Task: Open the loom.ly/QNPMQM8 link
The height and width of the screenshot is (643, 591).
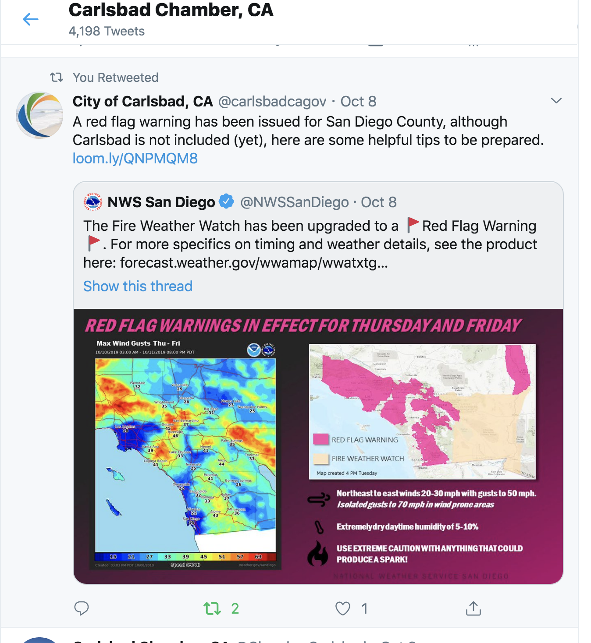Action: click(x=135, y=158)
